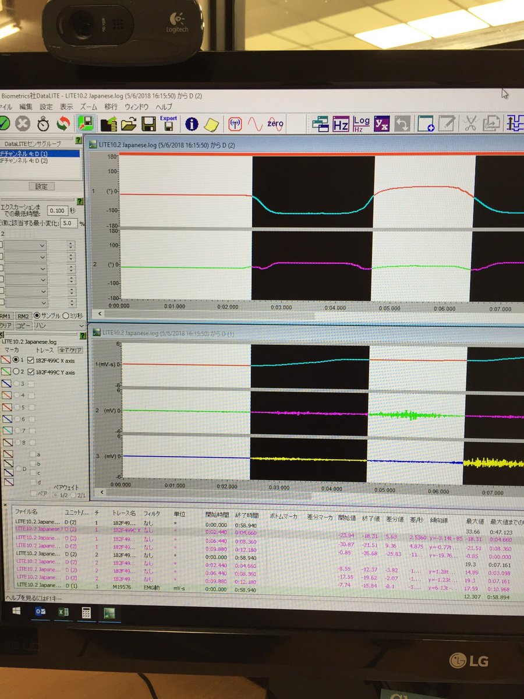This screenshot has height=699, width=524.
Task: Open the sine wave display icon
Action: [254, 123]
